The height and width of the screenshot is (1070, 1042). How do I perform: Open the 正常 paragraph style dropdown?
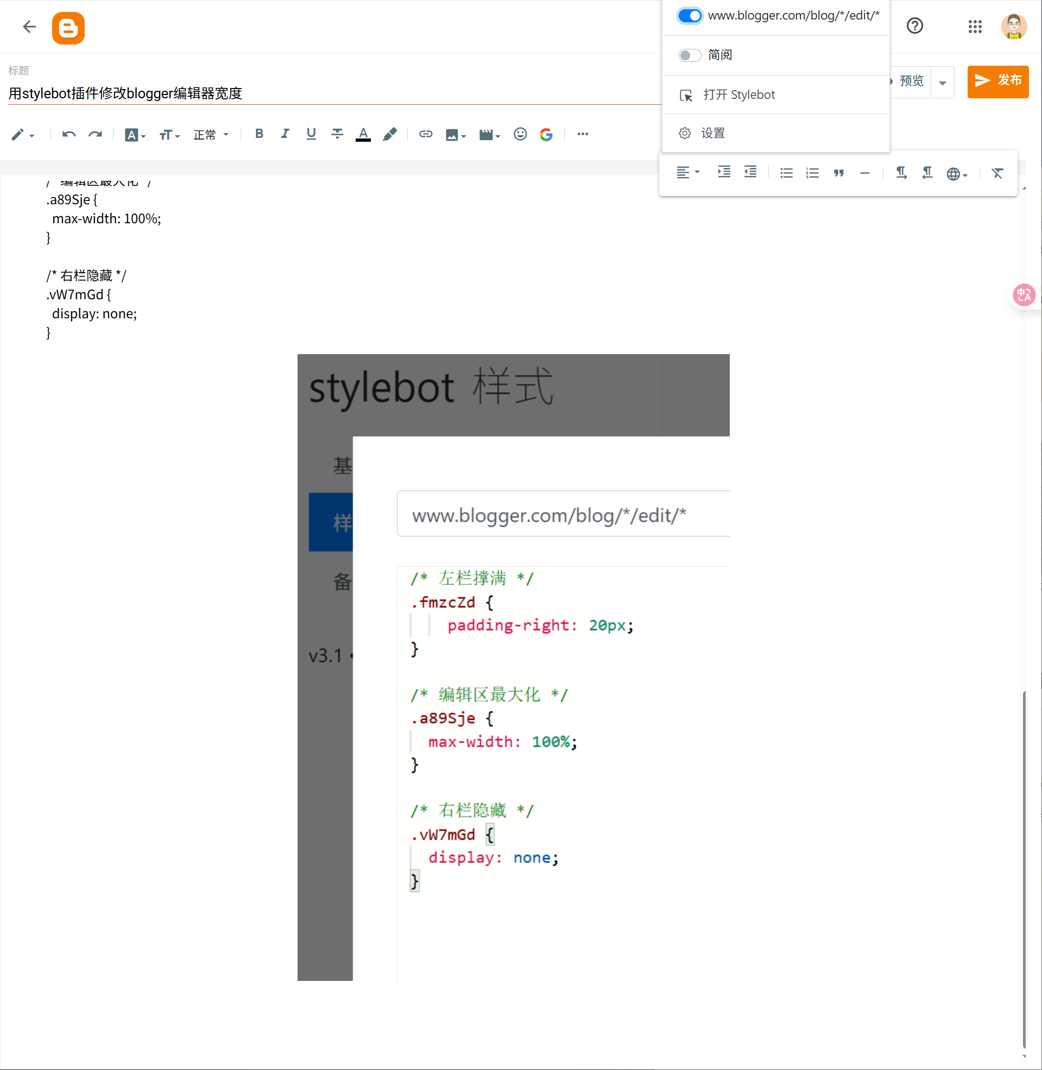click(211, 135)
